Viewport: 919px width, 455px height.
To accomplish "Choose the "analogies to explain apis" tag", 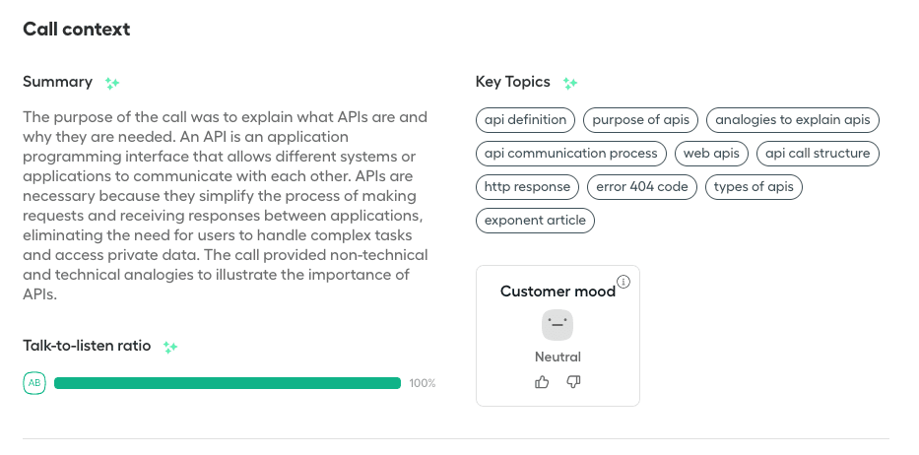I will click(793, 120).
